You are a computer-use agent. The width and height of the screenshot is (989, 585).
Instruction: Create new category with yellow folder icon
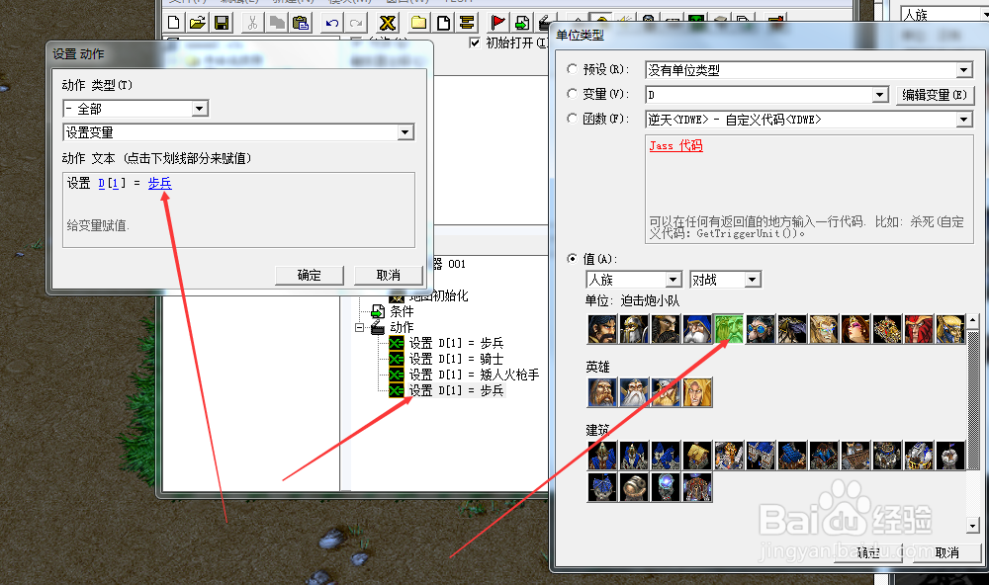click(x=418, y=24)
